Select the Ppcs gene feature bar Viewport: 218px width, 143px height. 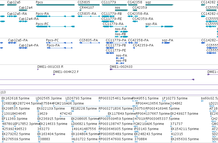point(55,5)
